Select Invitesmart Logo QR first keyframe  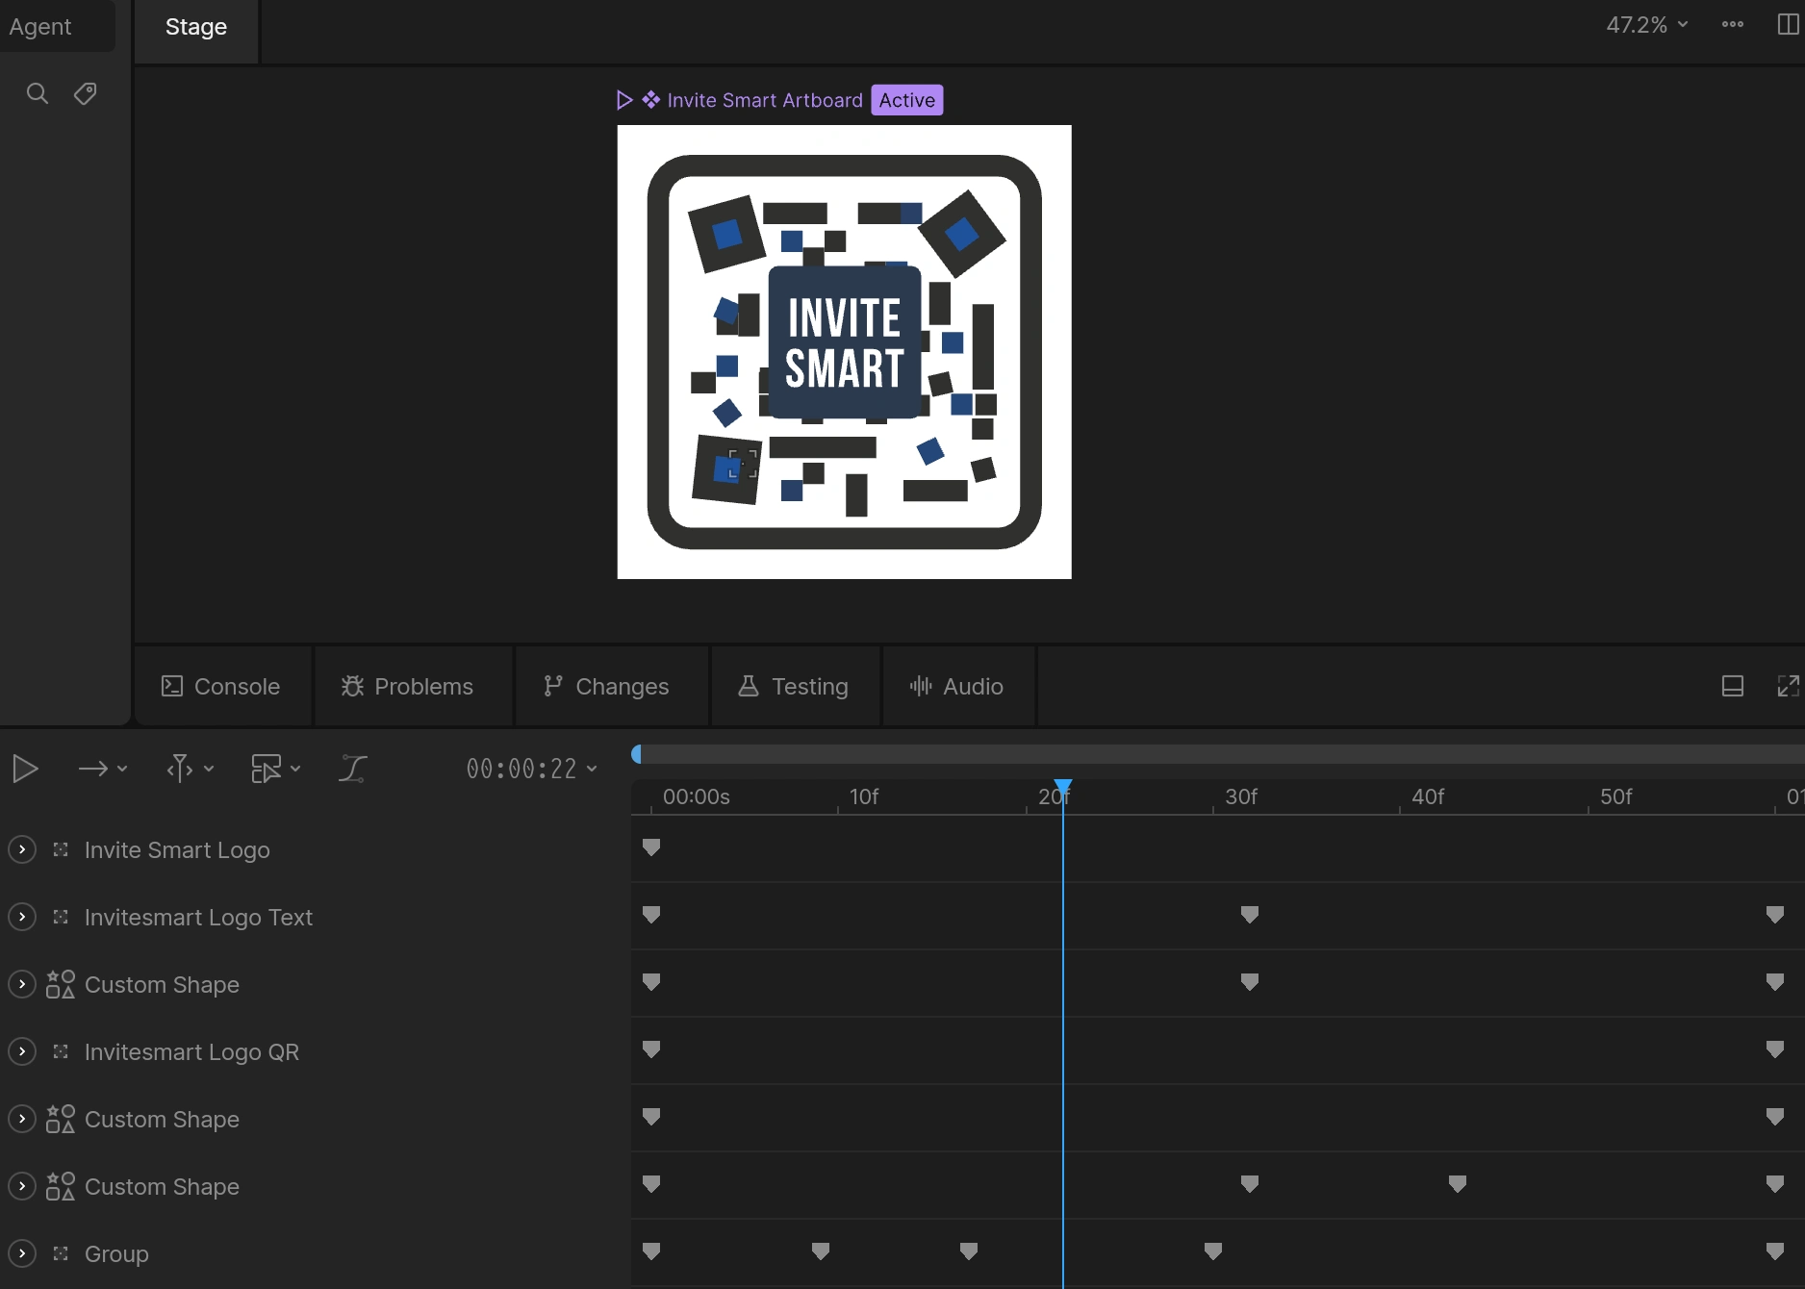651,1049
